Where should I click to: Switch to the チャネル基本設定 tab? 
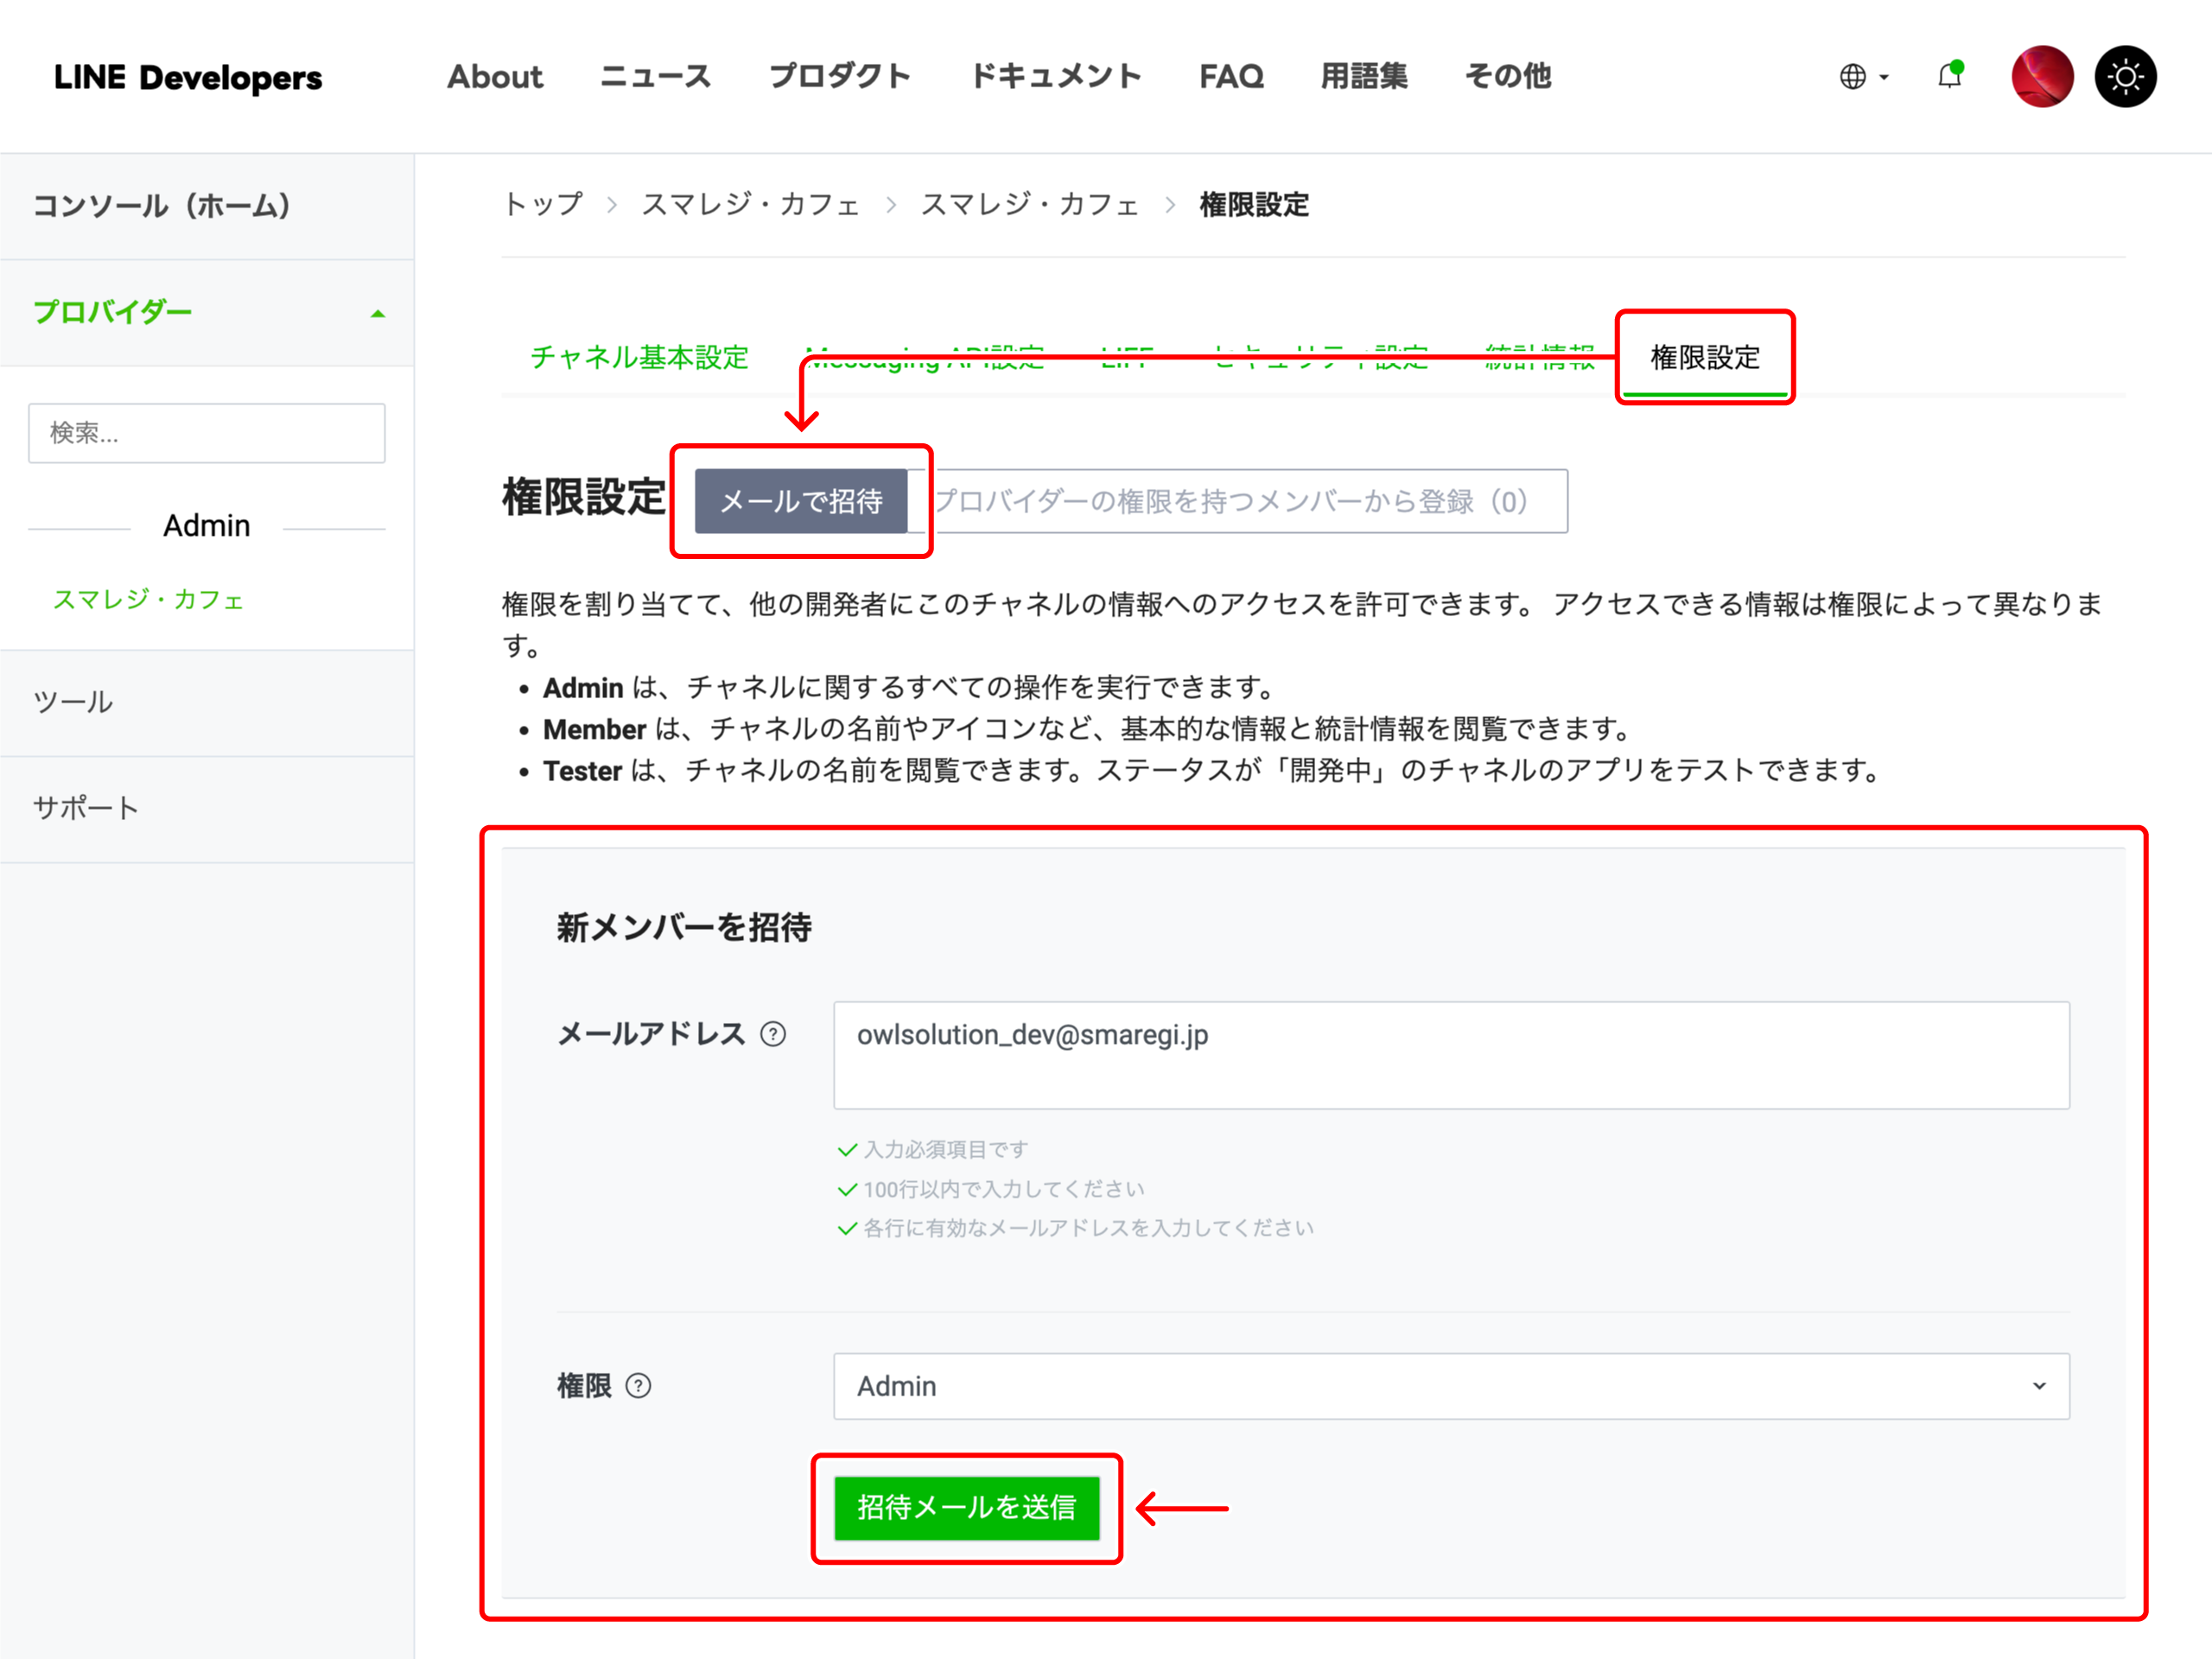tap(640, 357)
